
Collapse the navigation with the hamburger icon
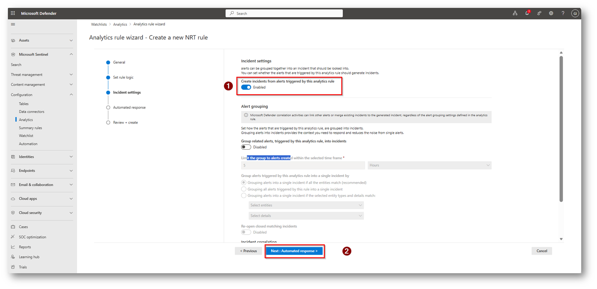[13, 24]
